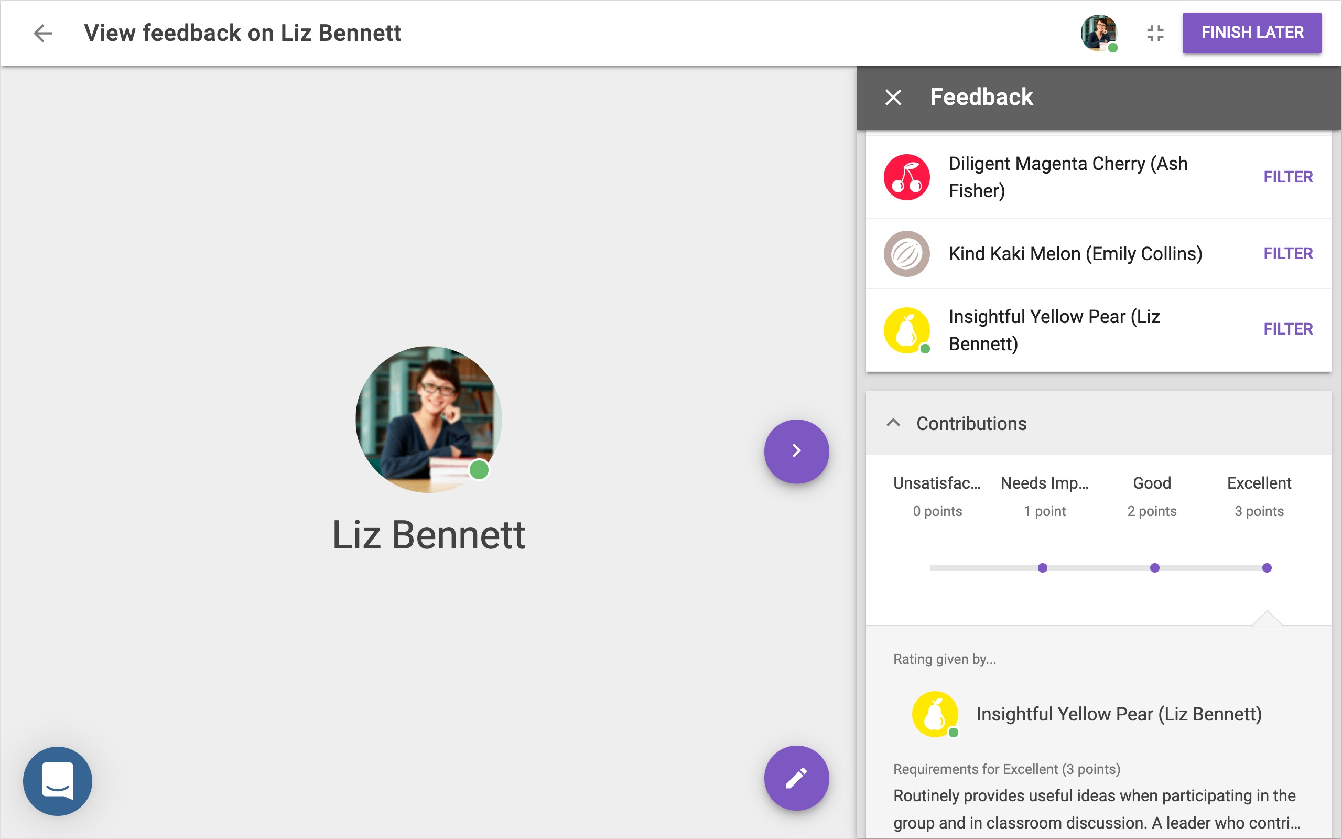Click the exit fullscreen icon
This screenshot has height=839, width=1342.
[x=1155, y=33]
